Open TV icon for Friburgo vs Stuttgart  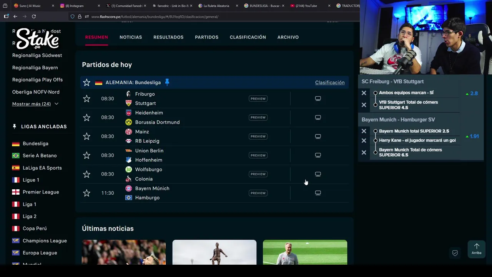point(318,98)
